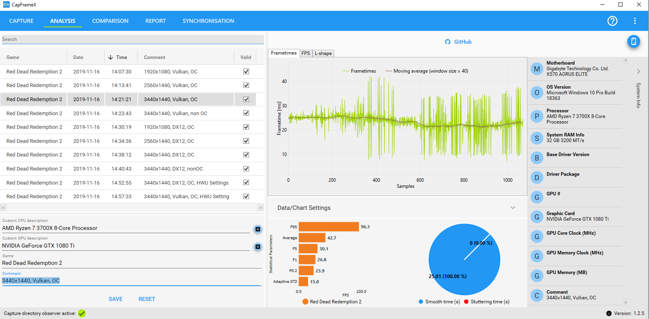Add custom GPU description with plus icon
The image size is (649, 319).
pos(258,247)
